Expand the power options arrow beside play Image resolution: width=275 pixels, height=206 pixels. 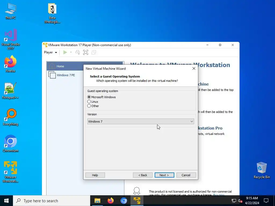pos(71,52)
